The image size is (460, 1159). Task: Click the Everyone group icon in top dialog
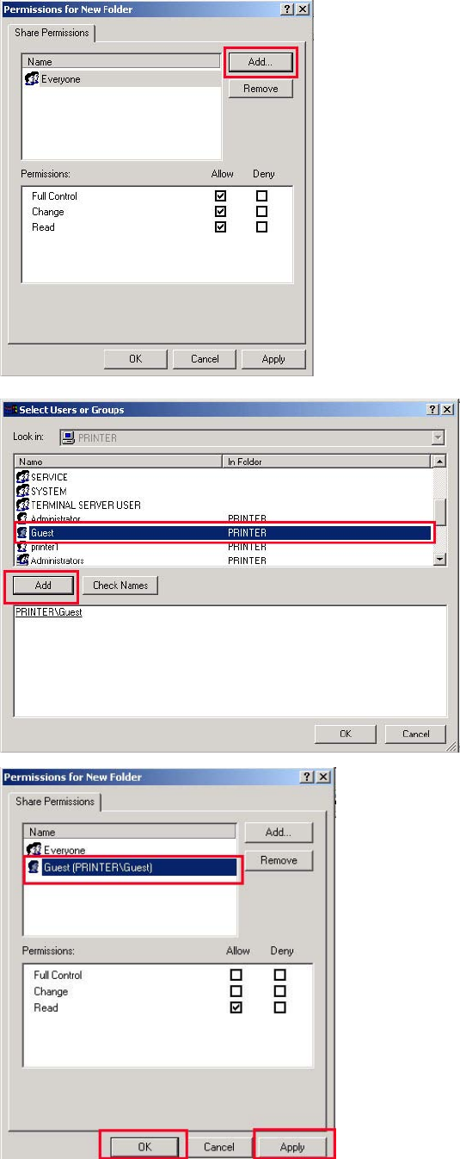coord(33,78)
